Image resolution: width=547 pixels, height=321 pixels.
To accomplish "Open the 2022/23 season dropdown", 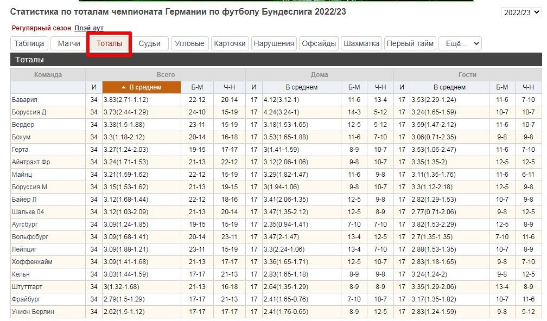I will click(x=521, y=12).
